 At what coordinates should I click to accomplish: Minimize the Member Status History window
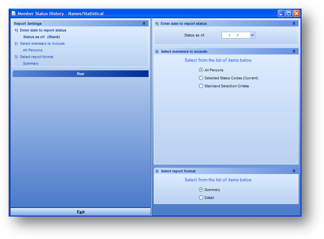(282, 13)
